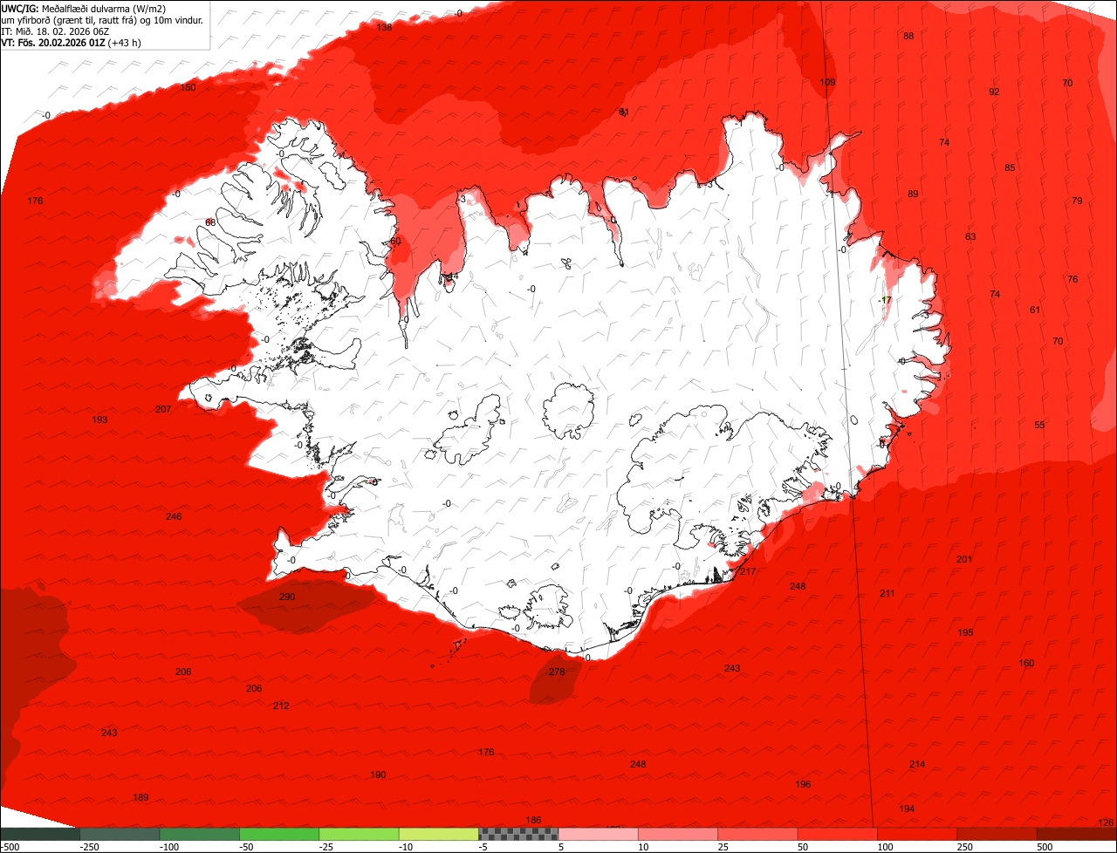Click the initial time 'IT: Mið. 18. 02. 2026 06Z'
1117x853 pixels.
[x=54, y=31]
